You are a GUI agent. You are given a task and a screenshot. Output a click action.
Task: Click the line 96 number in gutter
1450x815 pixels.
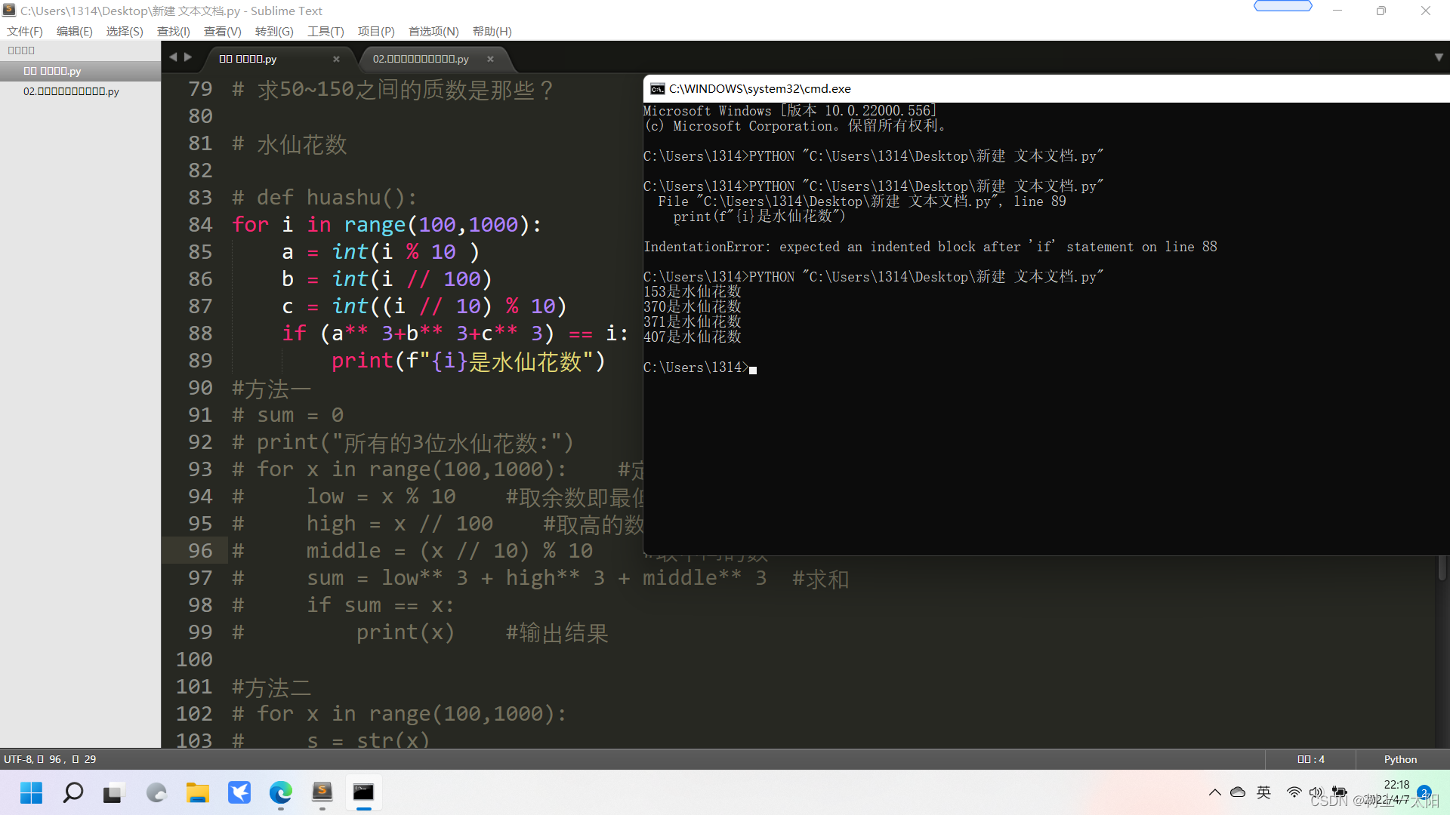tap(200, 551)
